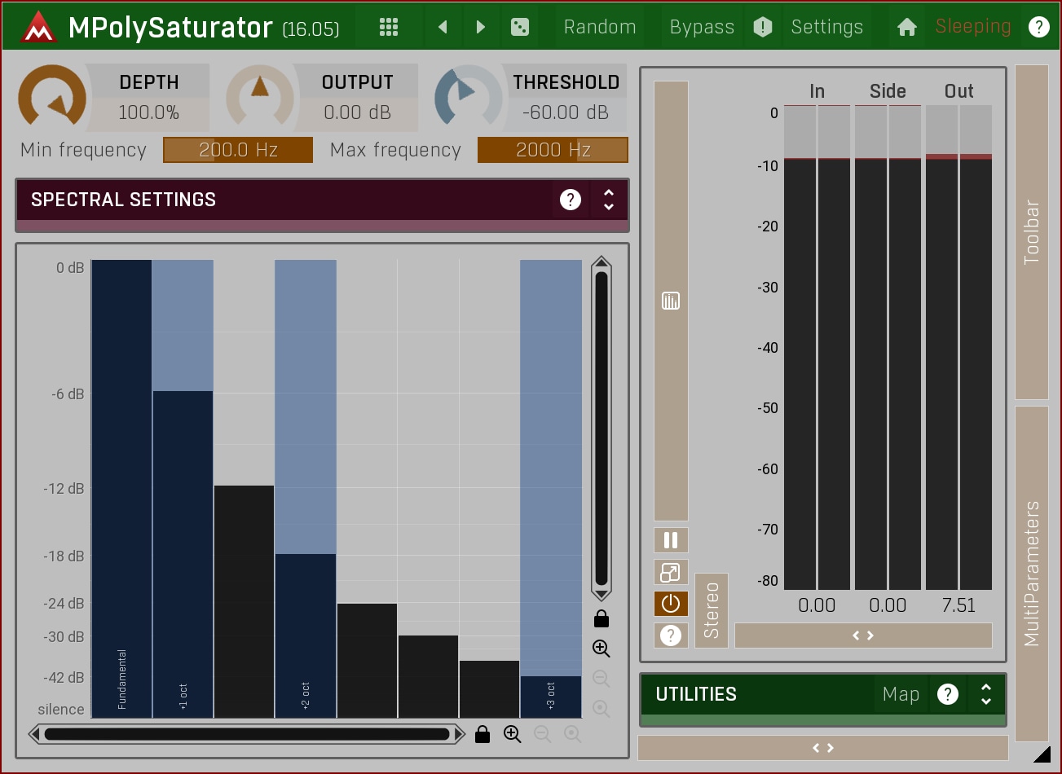Click the horizontal zoom reset magnifier
This screenshot has height=774, width=1062.
tap(573, 734)
